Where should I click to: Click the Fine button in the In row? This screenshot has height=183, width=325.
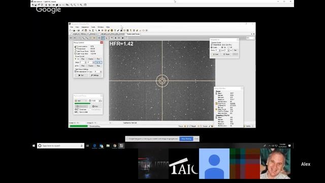click(83, 59)
